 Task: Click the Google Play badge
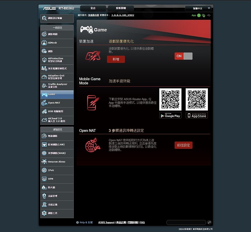[x=170, y=115]
